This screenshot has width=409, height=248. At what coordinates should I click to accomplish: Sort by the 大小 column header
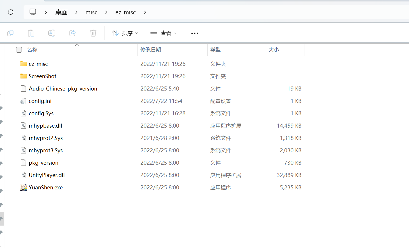(274, 50)
